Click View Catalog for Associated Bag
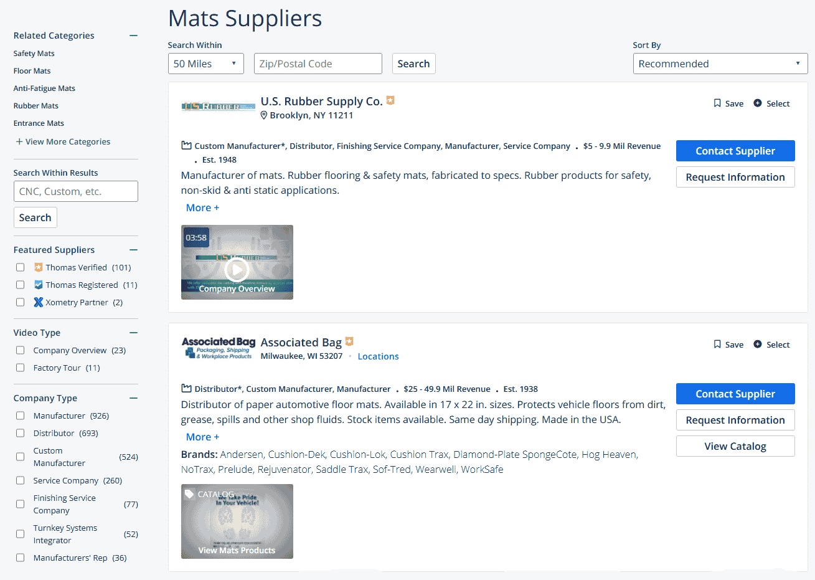Screen dimensions: 815x580 735,446
